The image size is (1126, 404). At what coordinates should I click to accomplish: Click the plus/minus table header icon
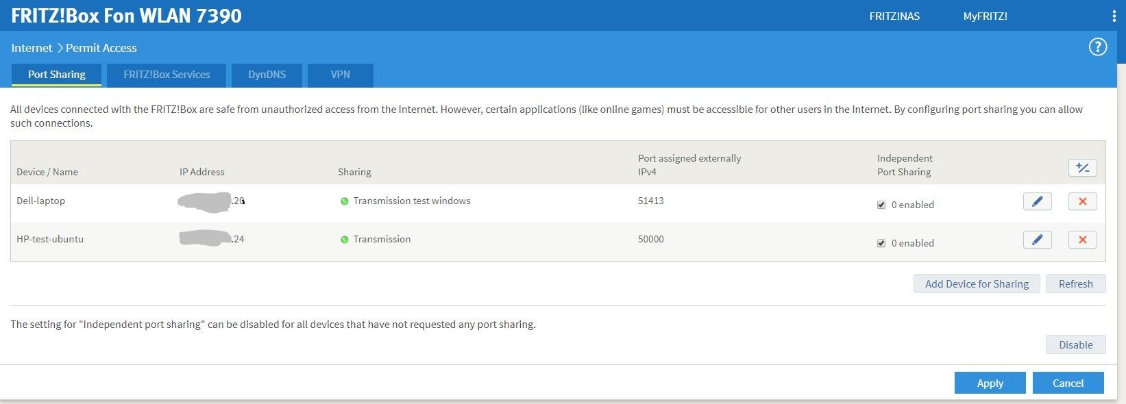1082,168
